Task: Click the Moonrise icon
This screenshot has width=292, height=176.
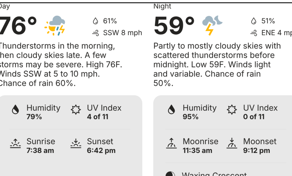Action: tap(171, 143)
